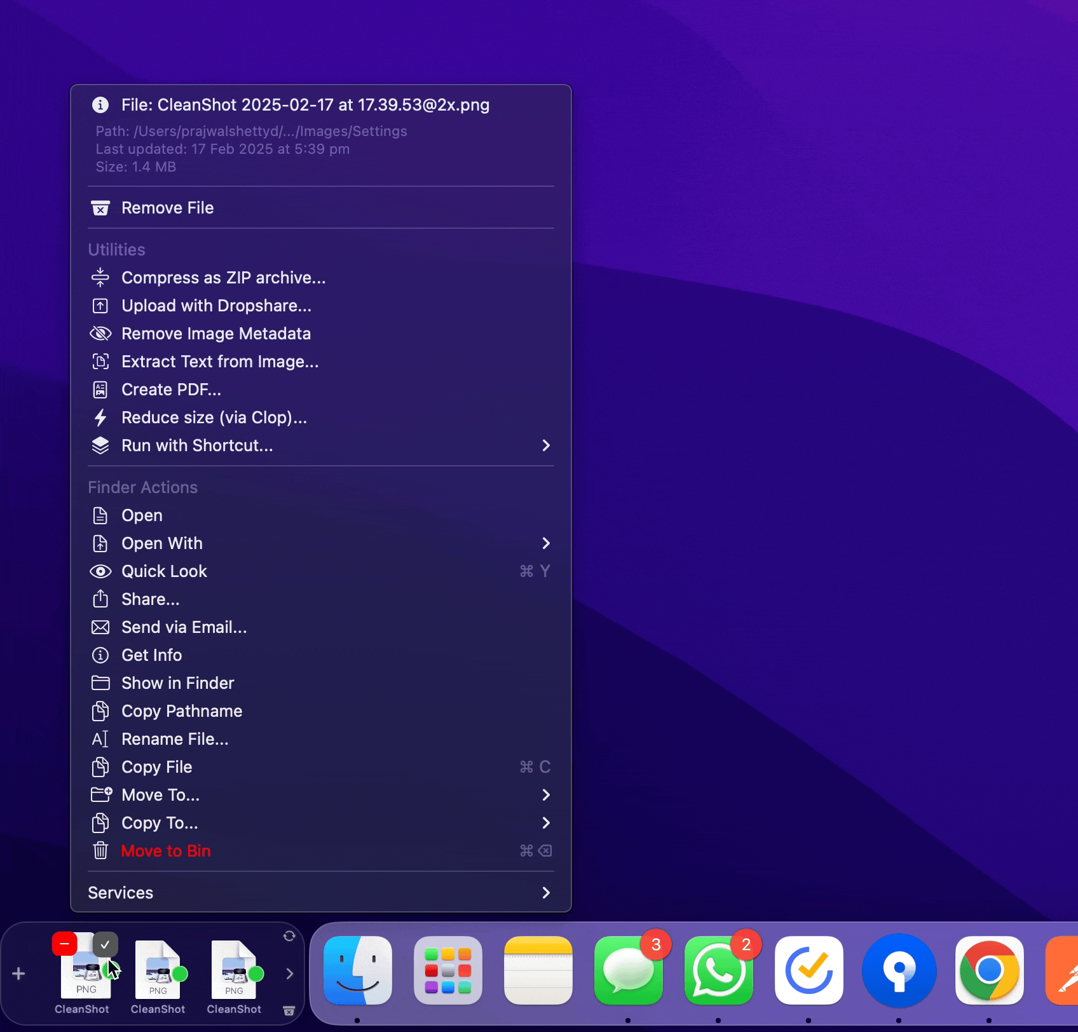Choose Rename File... from the menu

pyautogui.click(x=321, y=739)
